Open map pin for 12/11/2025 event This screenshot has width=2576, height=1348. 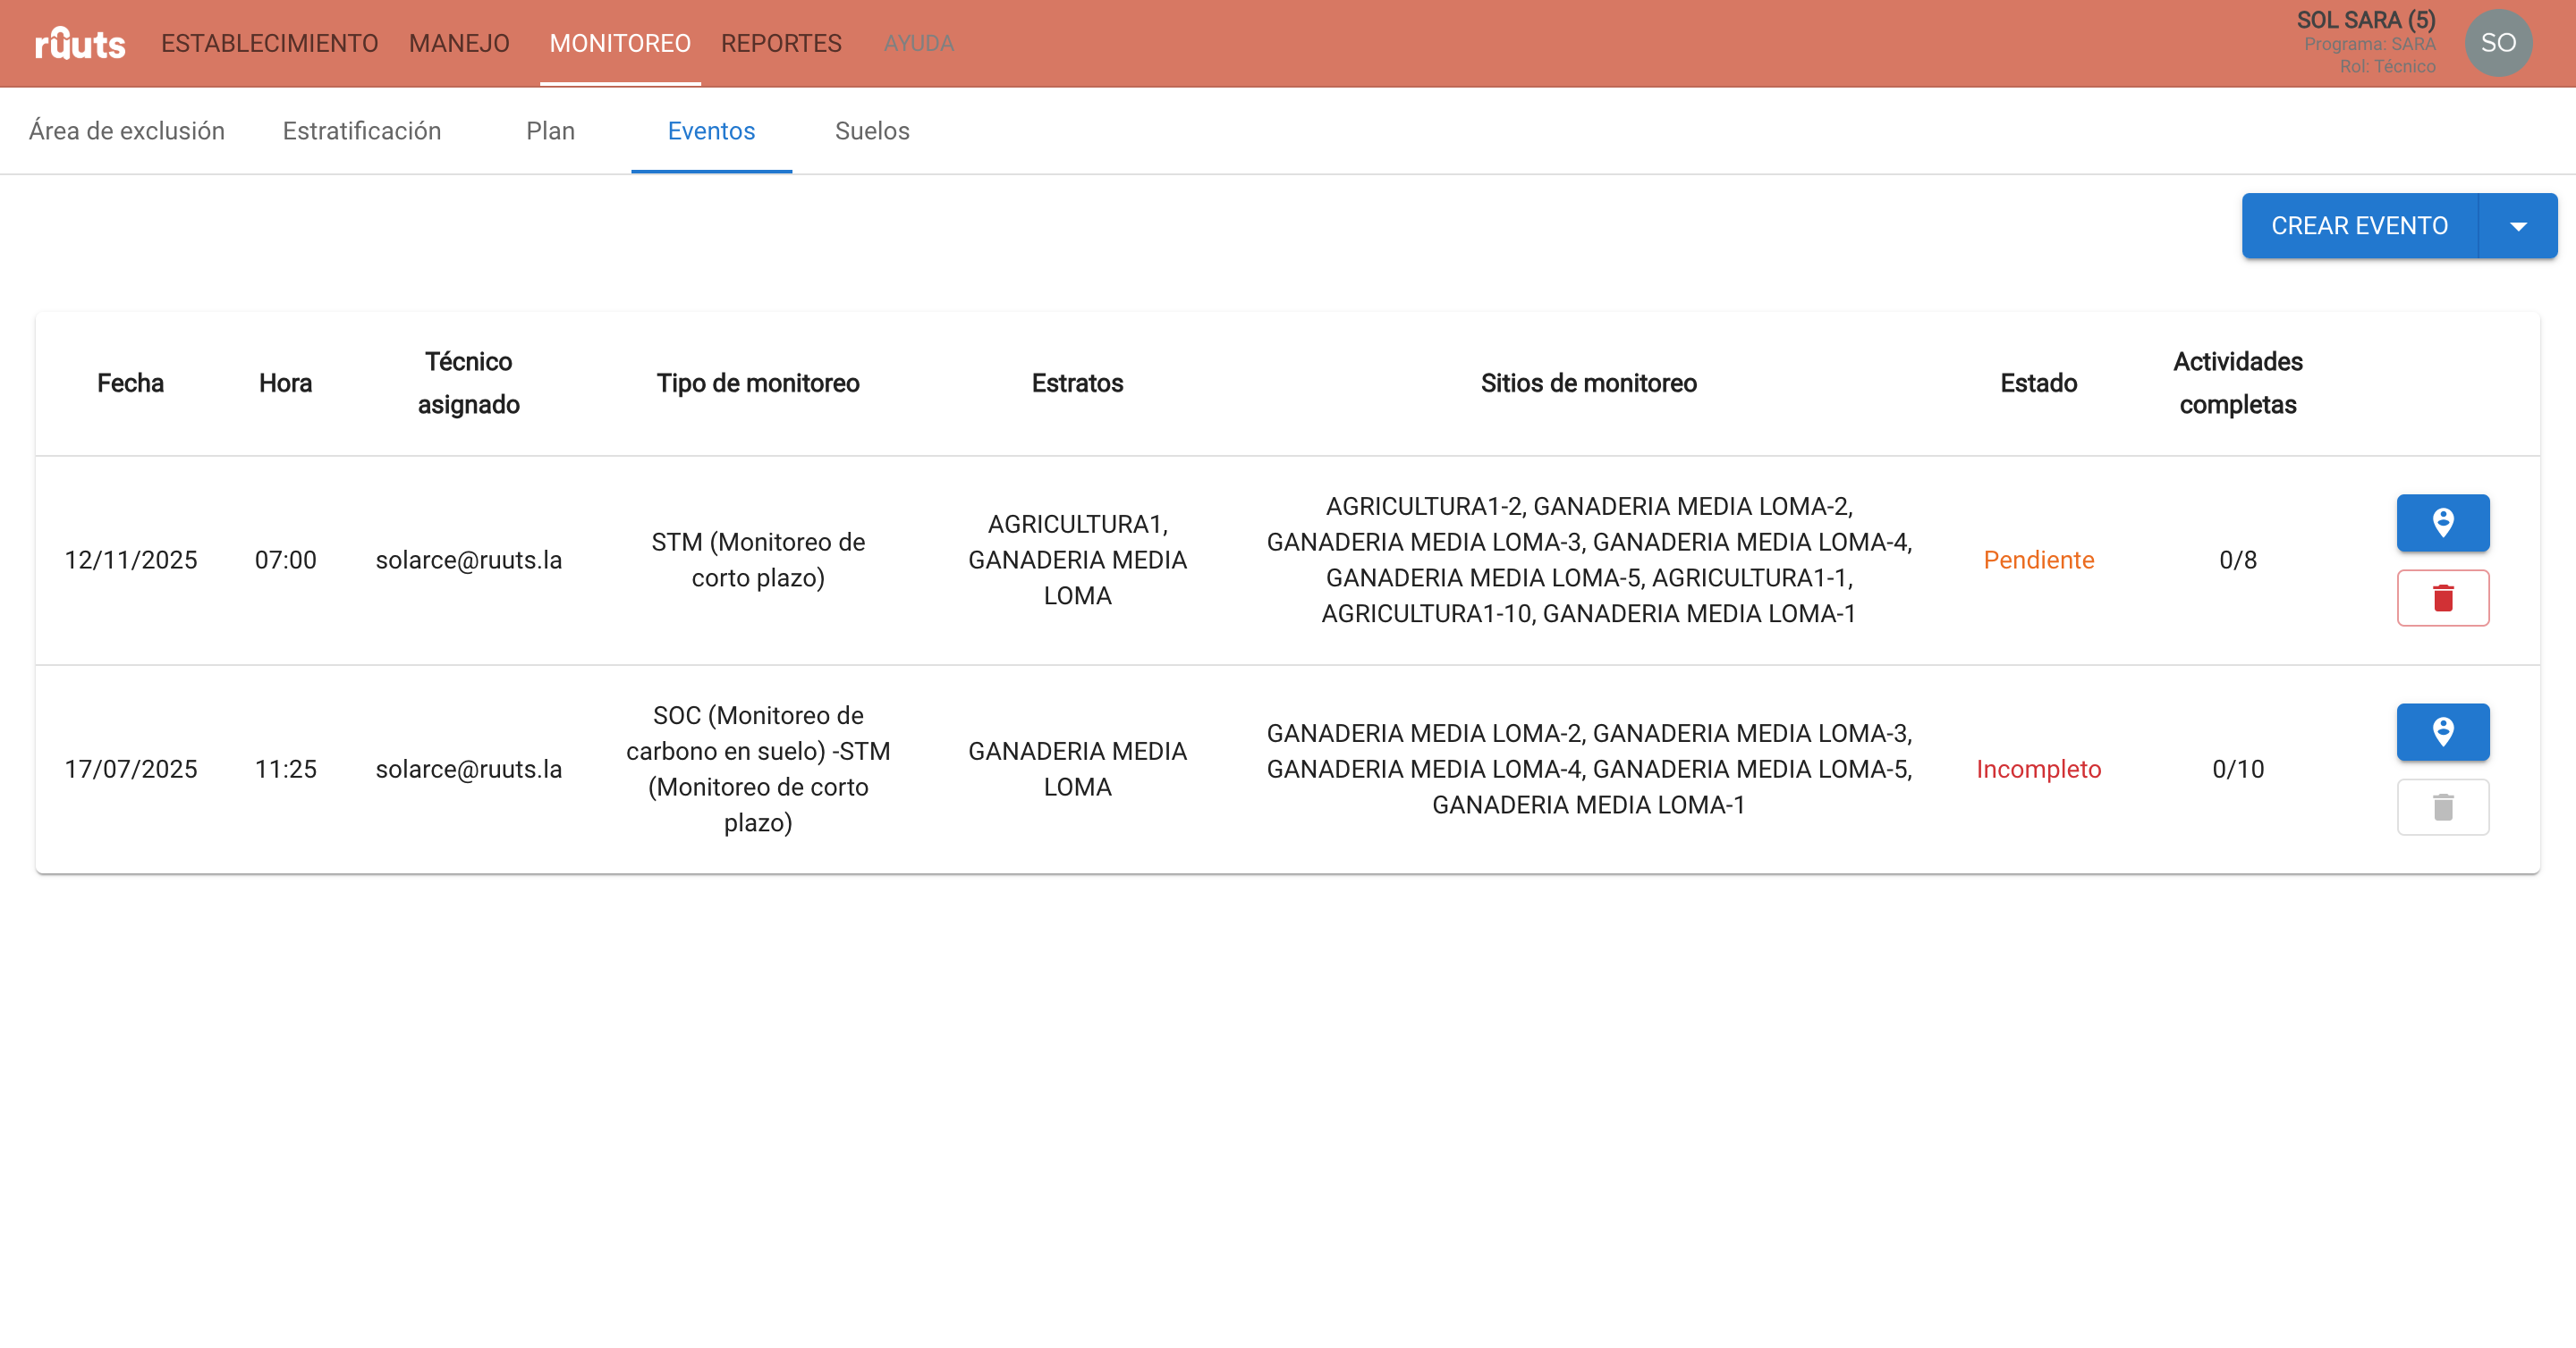(2442, 523)
